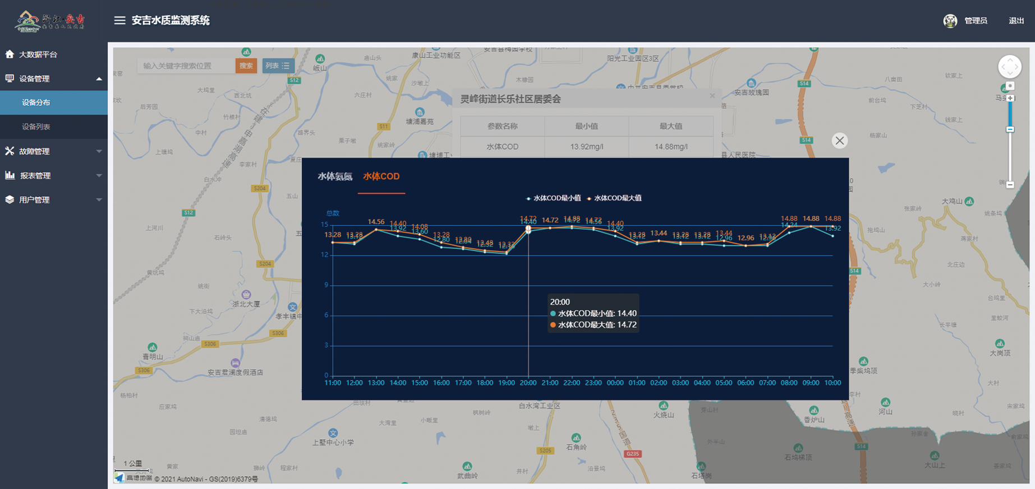The height and width of the screenshot is (489, 1035).
Task: Click the map zoom slider handle
Action: click(1010, 129)
